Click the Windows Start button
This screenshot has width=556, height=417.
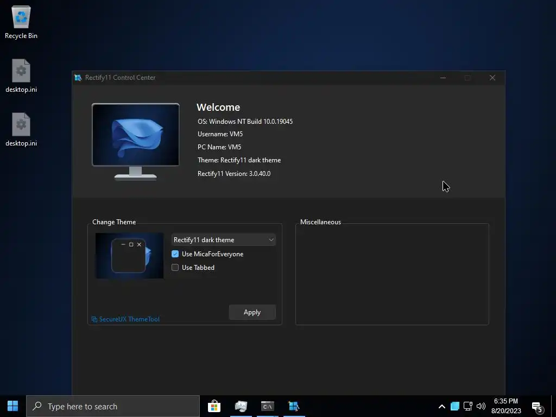click(x=13, y=406)
